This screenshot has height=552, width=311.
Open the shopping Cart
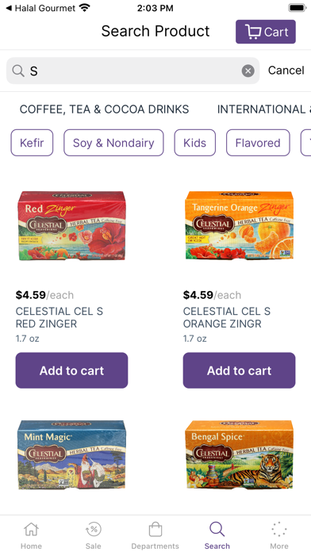pos(266,32)
